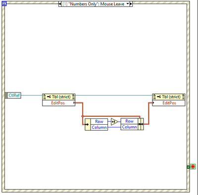Click the Row element in Bundle By Name
Image resolution: width=198 pixels, height=195 pixels.
[x=129, y=121]
